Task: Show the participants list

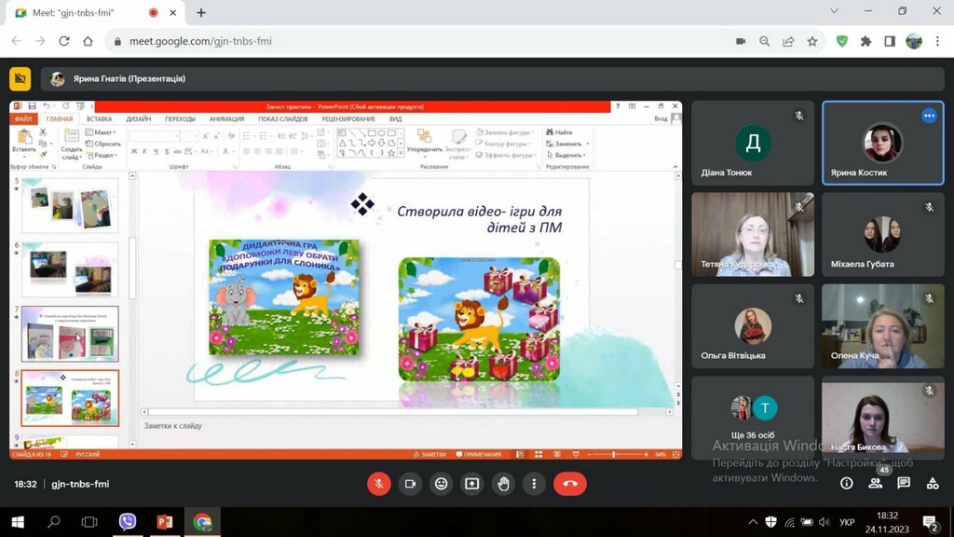Action: 875,483
